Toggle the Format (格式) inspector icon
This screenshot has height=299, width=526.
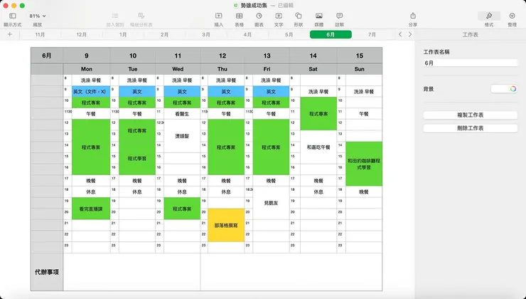(489, 16)
